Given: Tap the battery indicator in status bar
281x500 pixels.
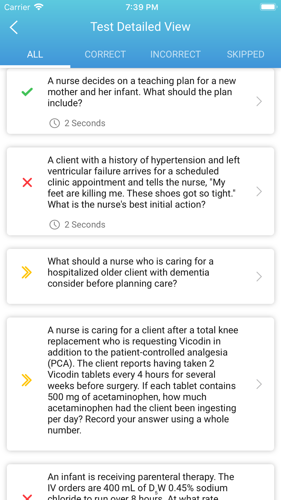Looking at the screenshot, I should tap(268, 7).
